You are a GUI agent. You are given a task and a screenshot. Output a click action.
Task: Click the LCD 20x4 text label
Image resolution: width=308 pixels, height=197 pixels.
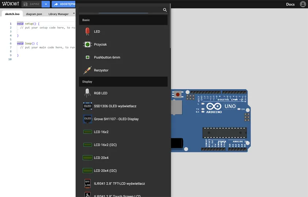pos(101,158)
